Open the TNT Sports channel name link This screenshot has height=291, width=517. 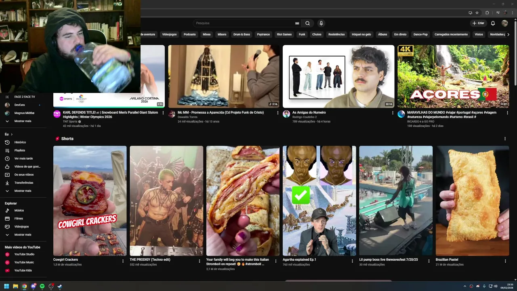69,122
